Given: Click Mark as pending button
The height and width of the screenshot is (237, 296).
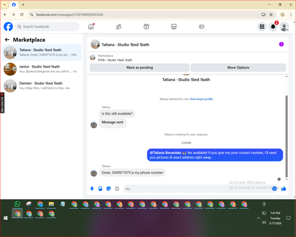Looking at the screenshot, I should (x=140, y=68).
